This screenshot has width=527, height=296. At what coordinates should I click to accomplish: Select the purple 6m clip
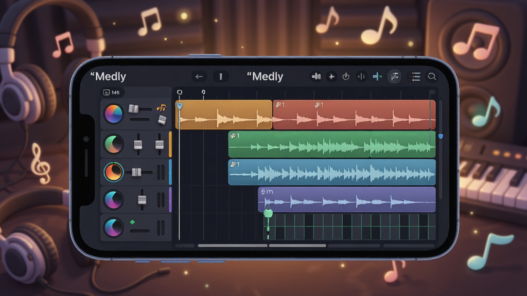click(x=347, y=200)
